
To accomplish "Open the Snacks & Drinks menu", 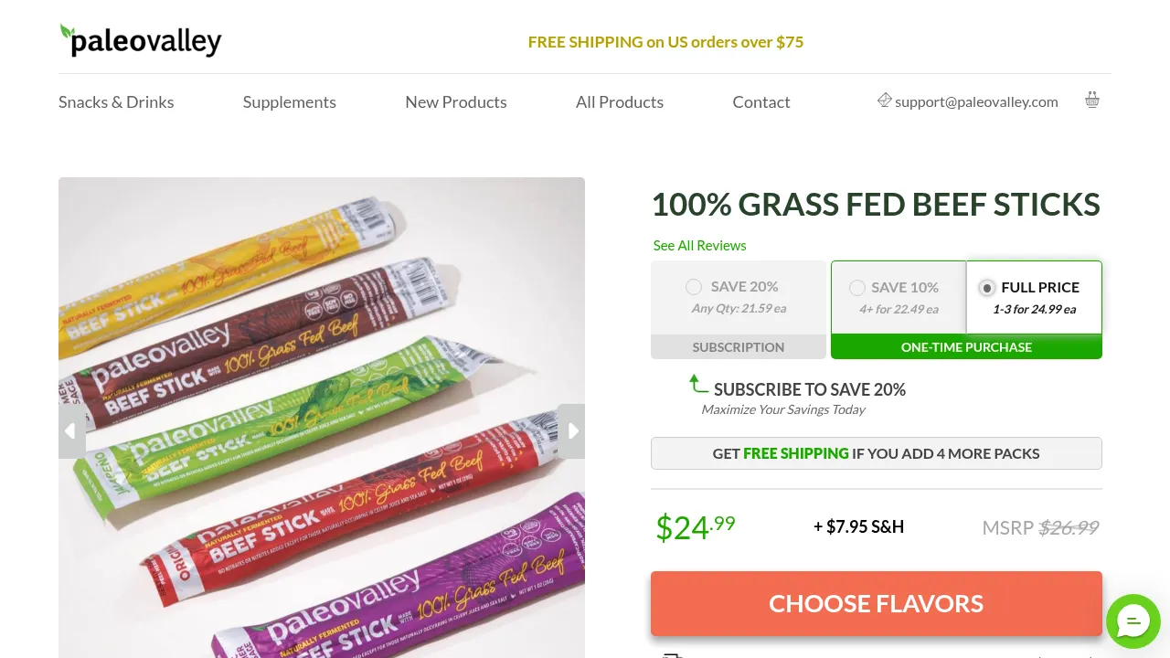I will coord(116,102).
